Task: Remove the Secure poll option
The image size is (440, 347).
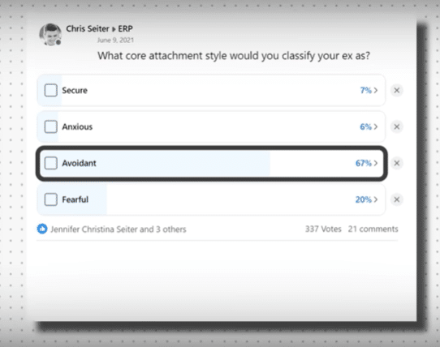Action: tap(396, 90)
